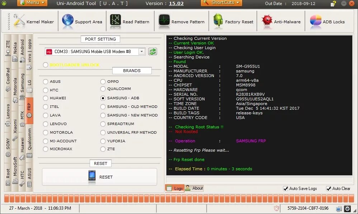The image size is (358, 214).
Task: Open the Anti-Malware tool
Action: coord(281,22)
